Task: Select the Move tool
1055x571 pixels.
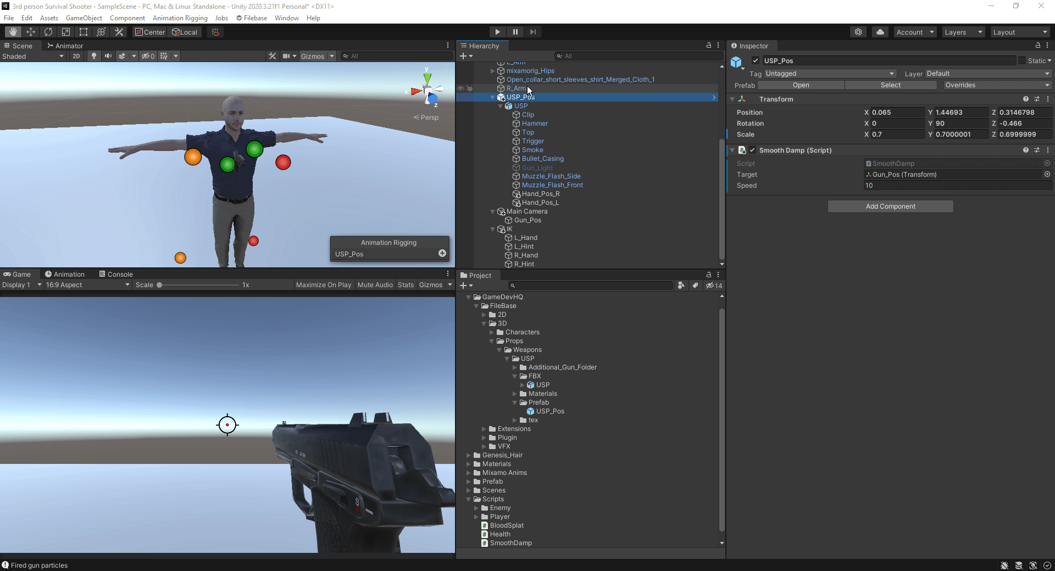Action: 31,32
